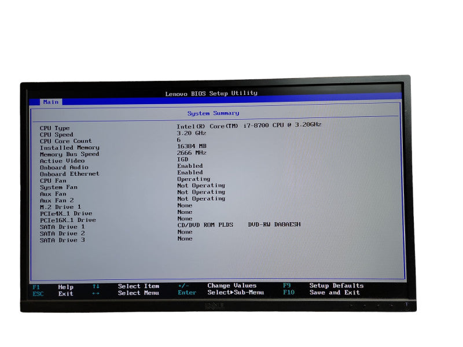The width and height of the screenshot is (463, 347).
Task: Select the CPU Fan label
Action: 53,180
